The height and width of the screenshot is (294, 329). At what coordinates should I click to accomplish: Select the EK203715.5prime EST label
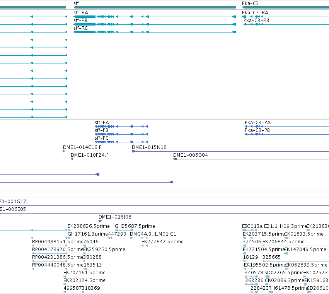click(264, 234)
